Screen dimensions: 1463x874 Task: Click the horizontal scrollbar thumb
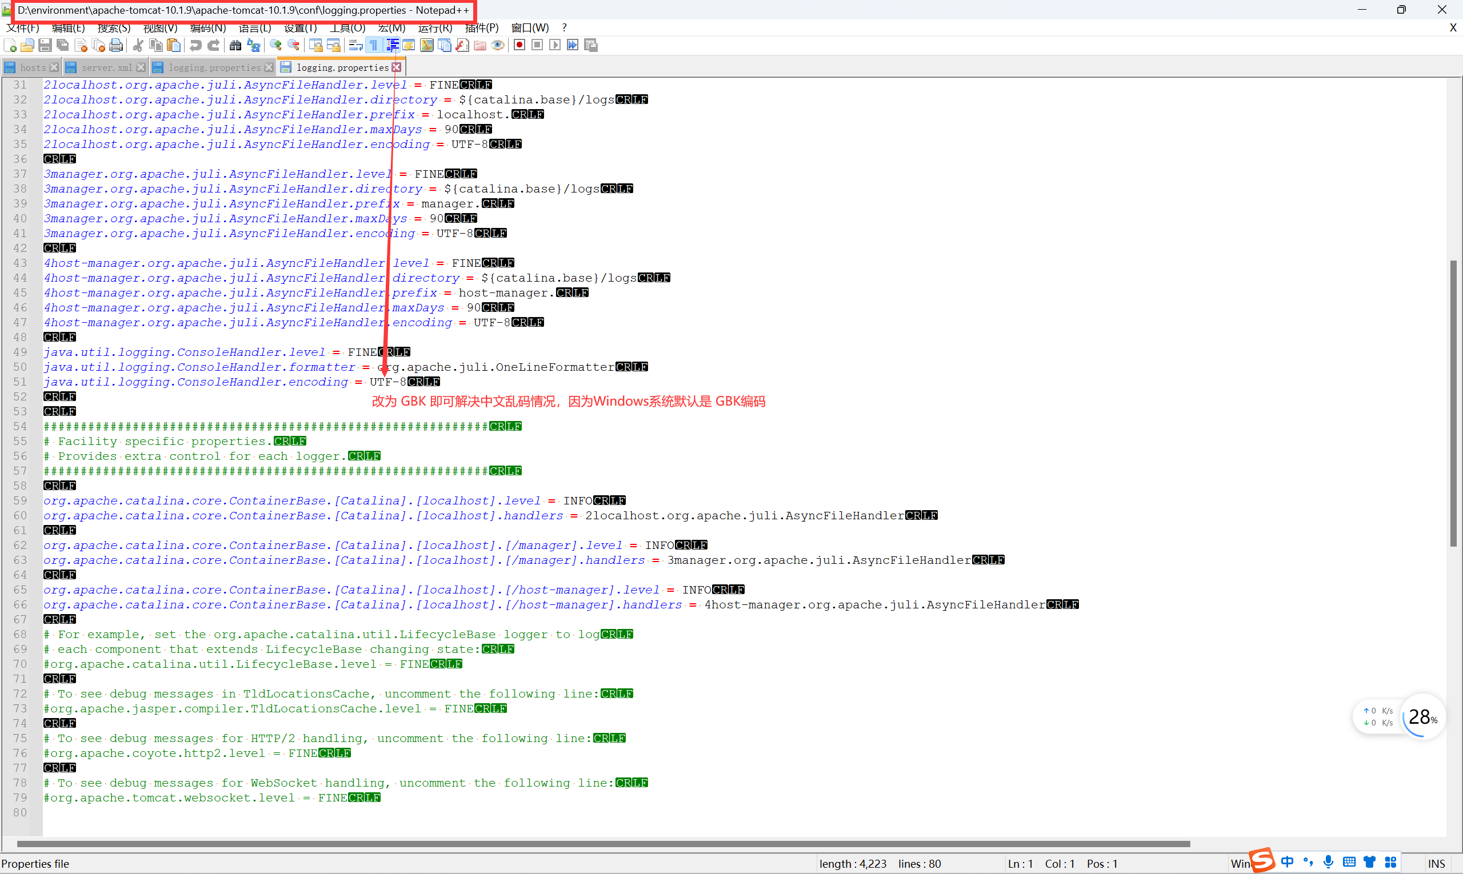603,844
